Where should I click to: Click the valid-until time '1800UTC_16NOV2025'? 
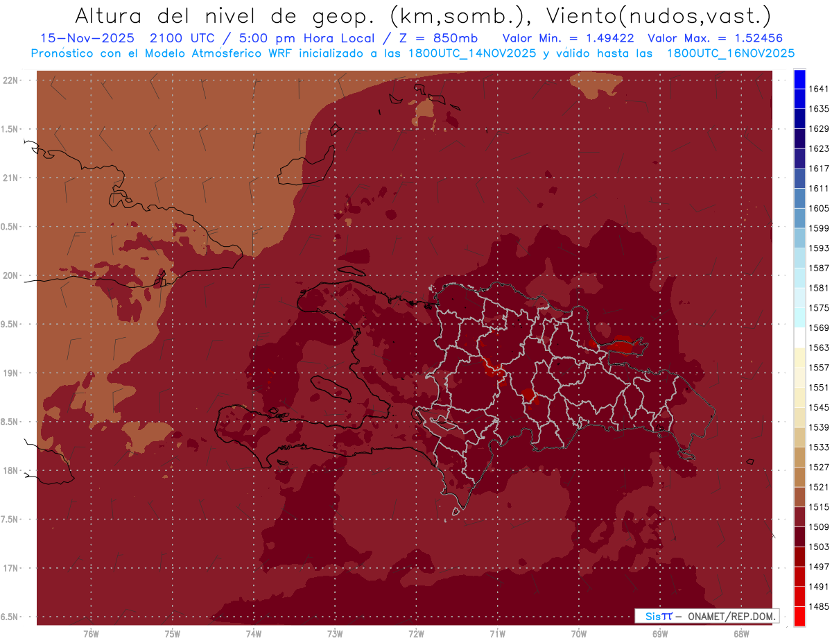[x=730, y=53]
